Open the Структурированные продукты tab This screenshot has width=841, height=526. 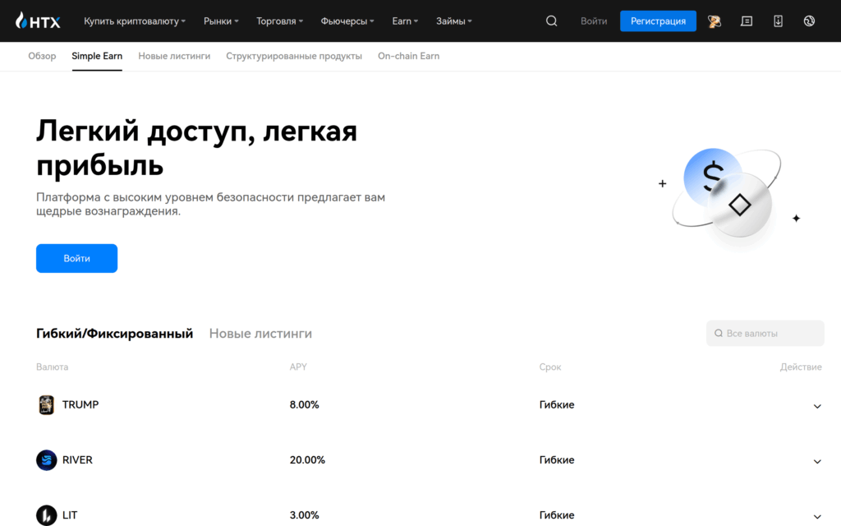(294, 56)
